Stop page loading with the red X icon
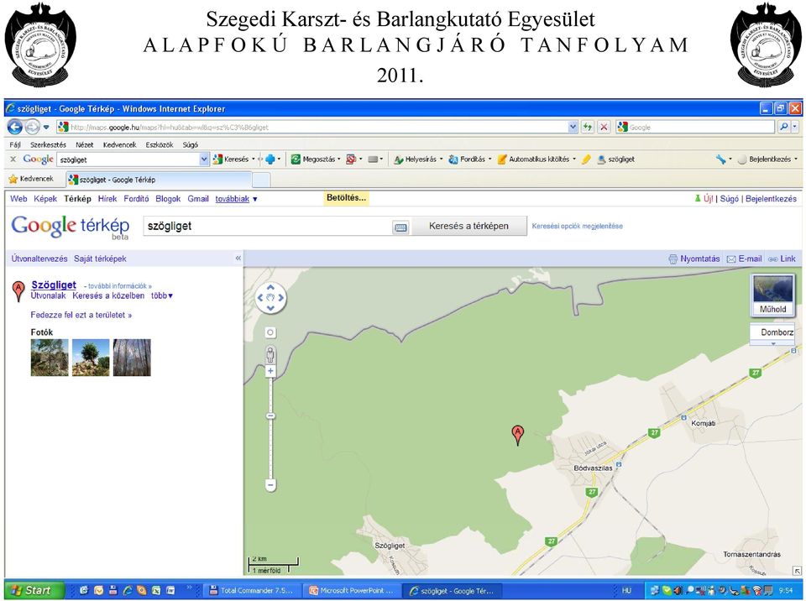The image size is (806, 601). pyautogui.click(x=604, y=127)
